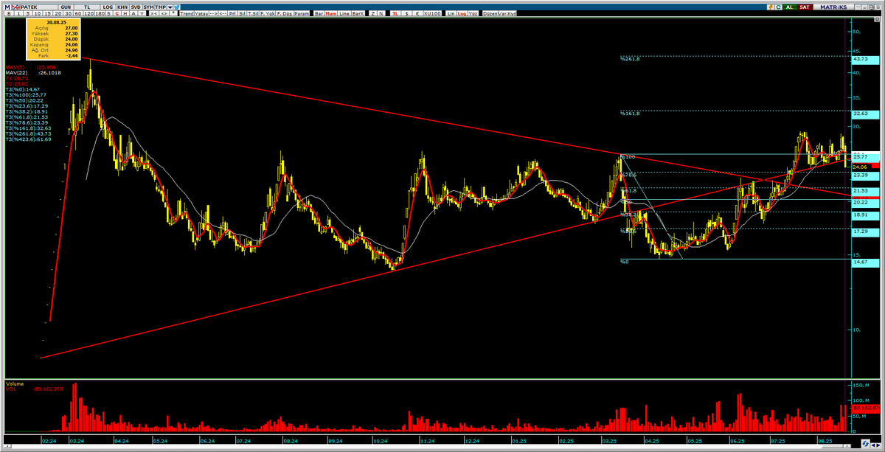This screenshot has height=452, width=885.
Task: Click the F. Düş Fibonacci down tool
Action: tap(285, 13)
